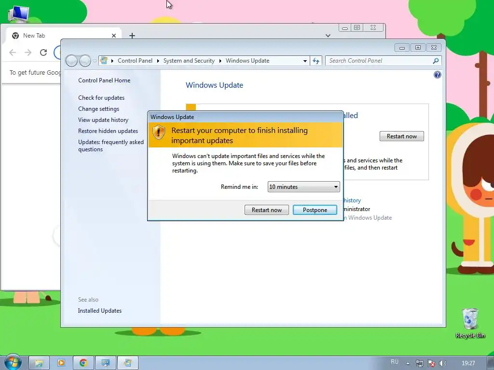This screenshot has height=370, width=494.
Task: Open the Computer desktop icon
Action: click(x=18, y=13)
